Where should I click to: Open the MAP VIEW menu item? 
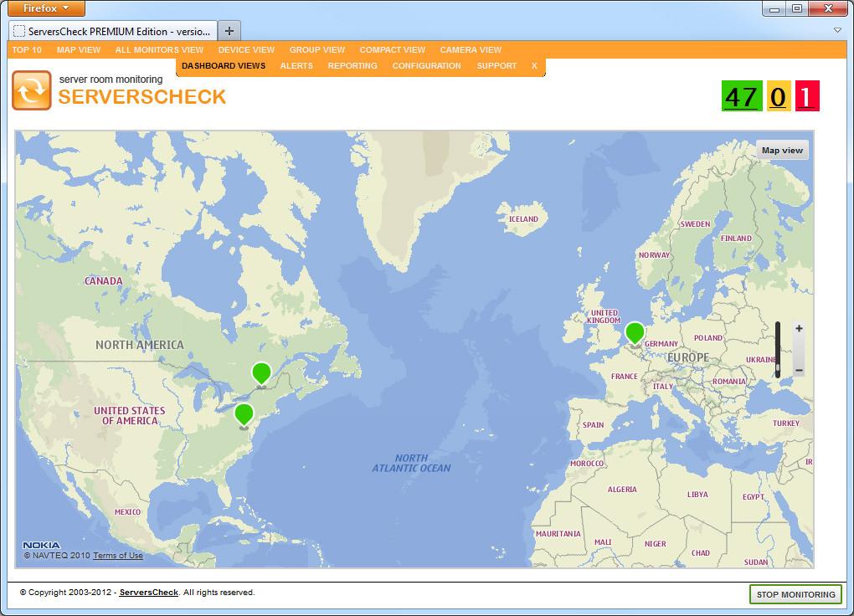[x=79, y=49]
